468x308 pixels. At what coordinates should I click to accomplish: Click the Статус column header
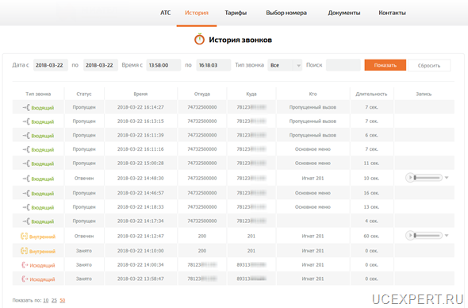(84, 94)
